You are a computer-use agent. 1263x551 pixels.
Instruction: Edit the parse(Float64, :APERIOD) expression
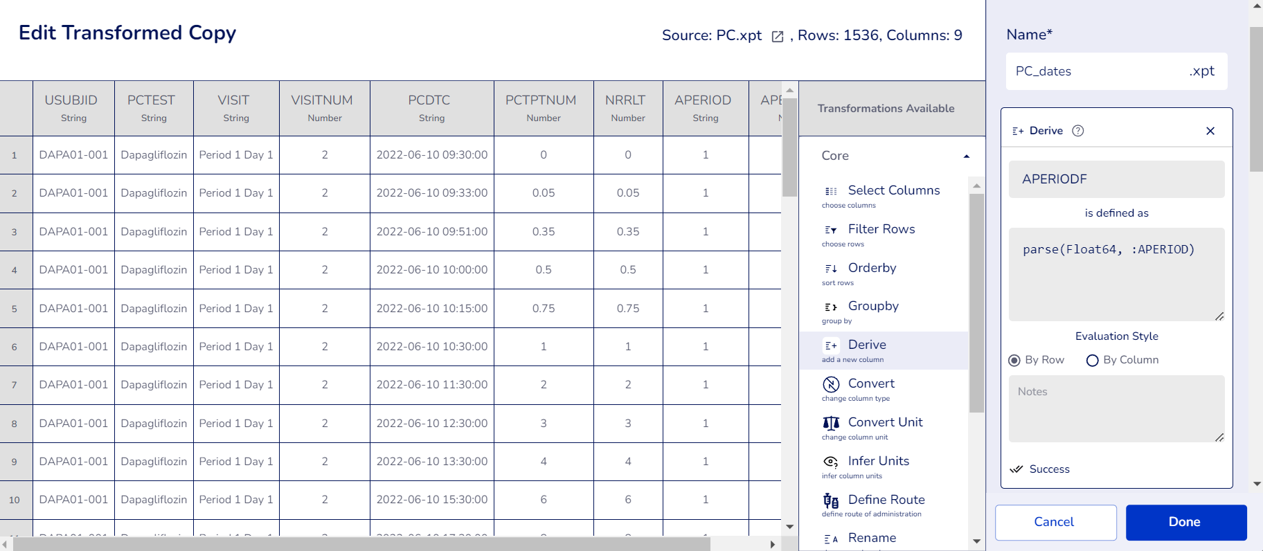1116,275
